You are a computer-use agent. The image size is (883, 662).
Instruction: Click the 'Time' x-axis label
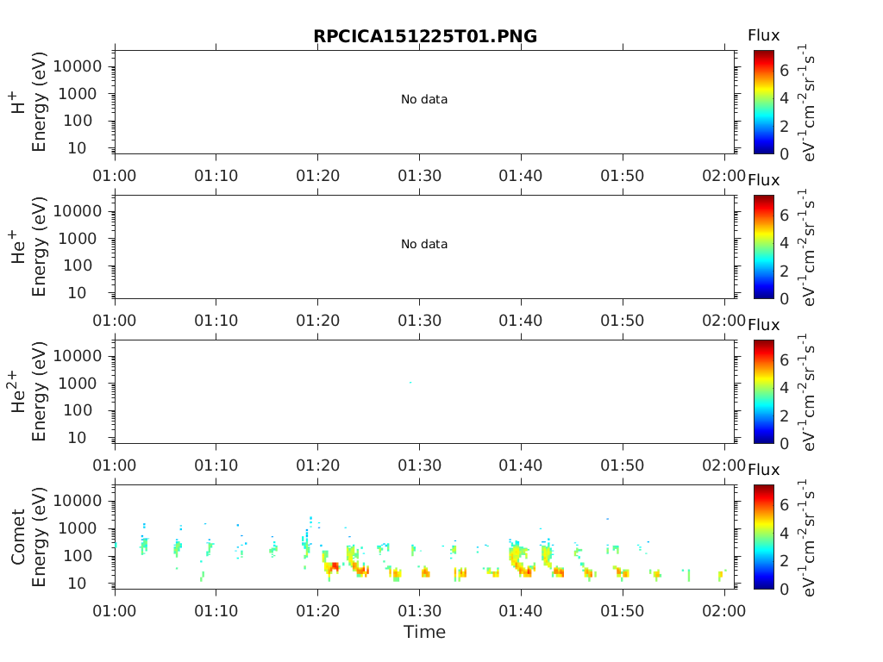424,632
